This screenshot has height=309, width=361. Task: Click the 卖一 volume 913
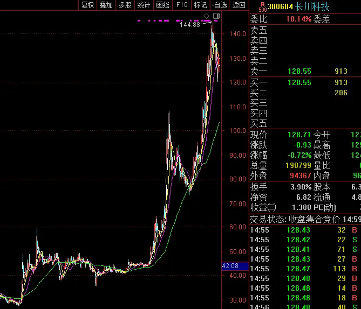(x=340, y=71)
